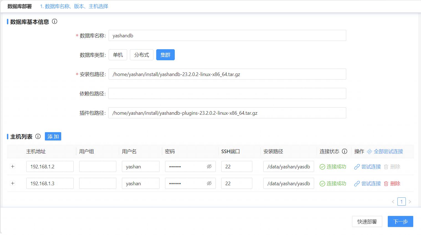
Task: Click success check icon for 192.168.1.3
Action: pyautogui.click(x=322, y=184)
